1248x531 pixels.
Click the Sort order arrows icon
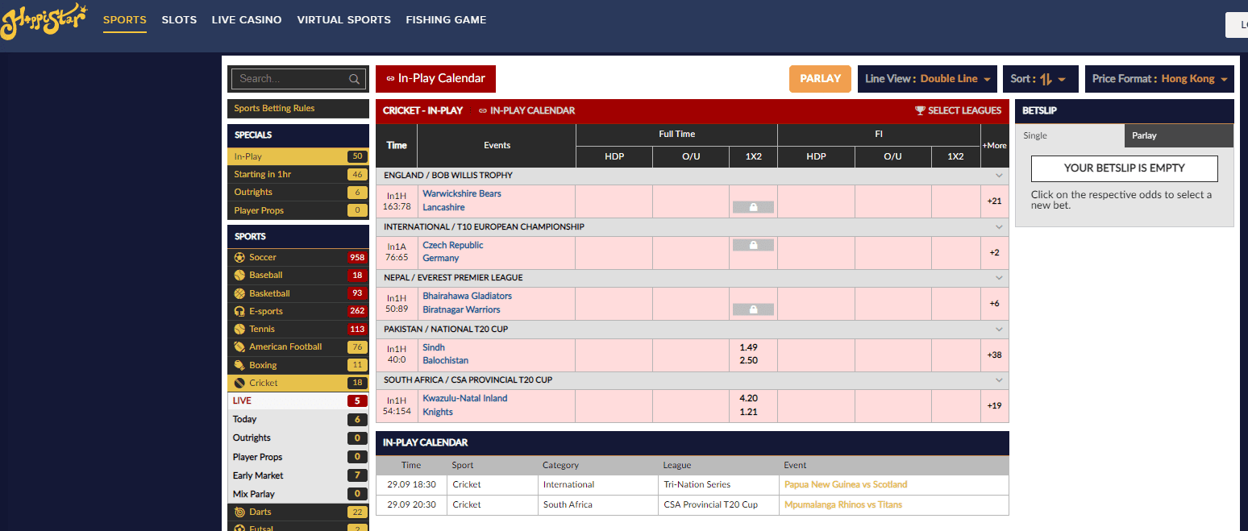coord(1046,79)
